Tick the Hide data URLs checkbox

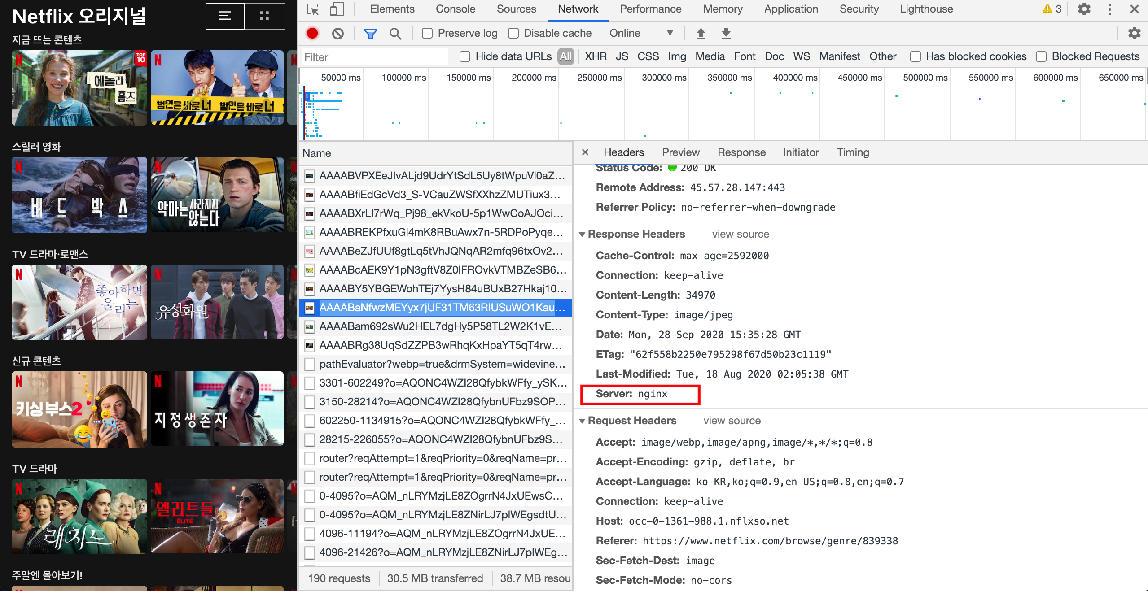(465, 56)
